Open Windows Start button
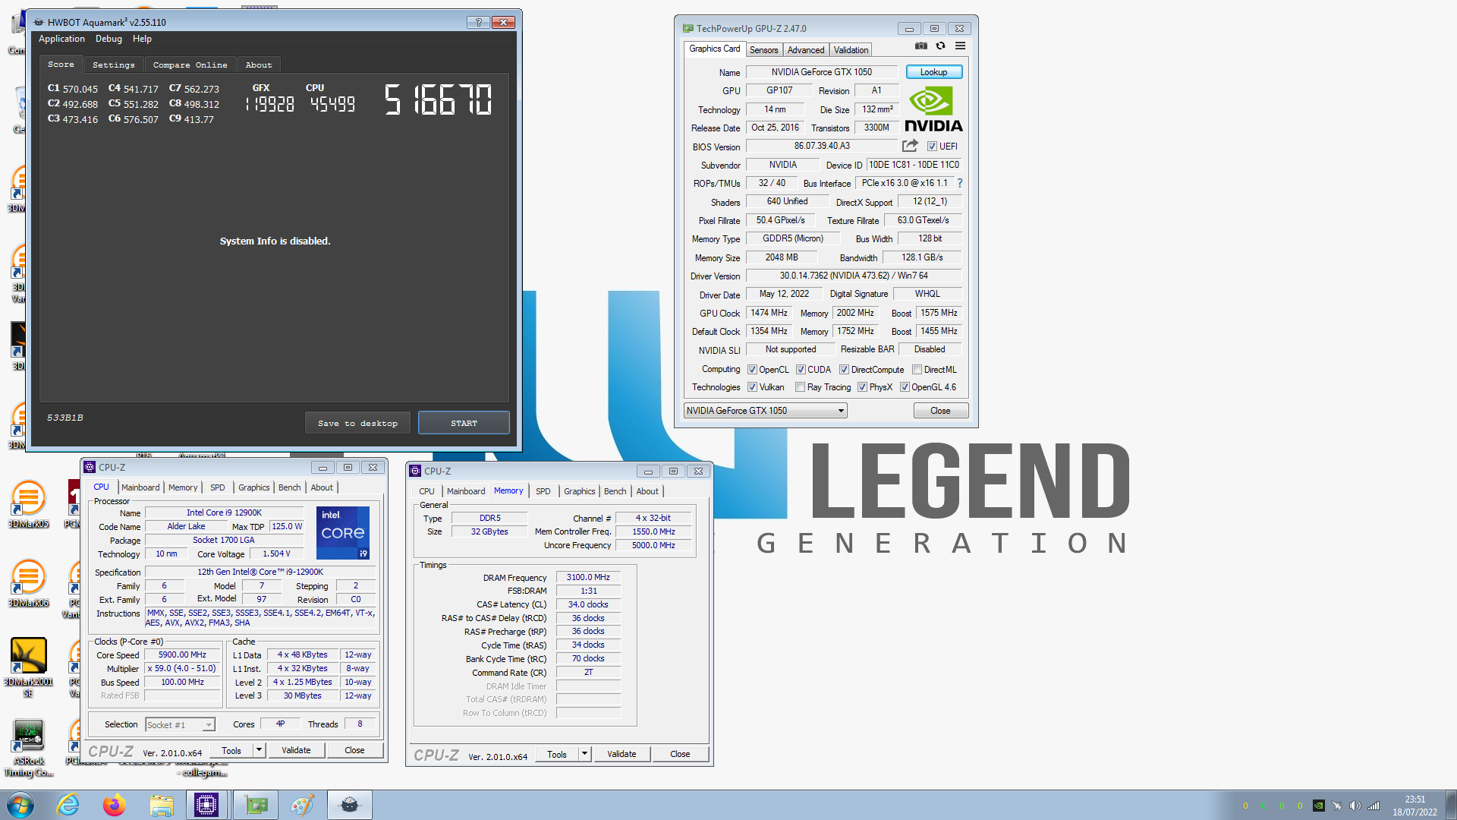 [20, 805]
